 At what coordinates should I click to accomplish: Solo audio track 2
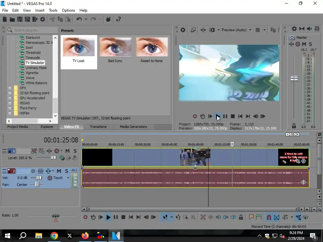point(66,171)
